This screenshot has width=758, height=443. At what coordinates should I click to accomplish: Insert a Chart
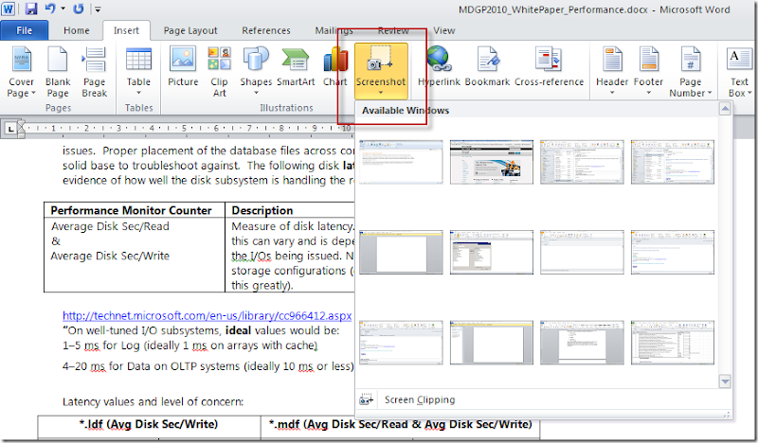coord(335,66)
